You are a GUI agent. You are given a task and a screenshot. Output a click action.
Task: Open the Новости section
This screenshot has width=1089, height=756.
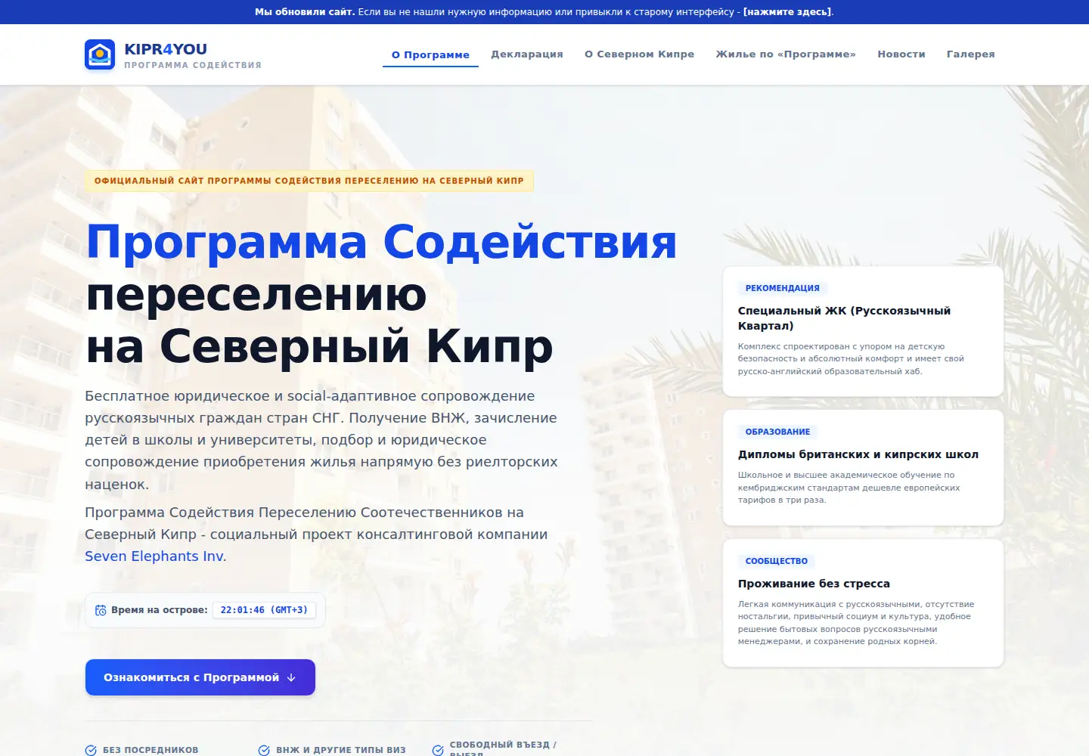(x=901, y=54)
